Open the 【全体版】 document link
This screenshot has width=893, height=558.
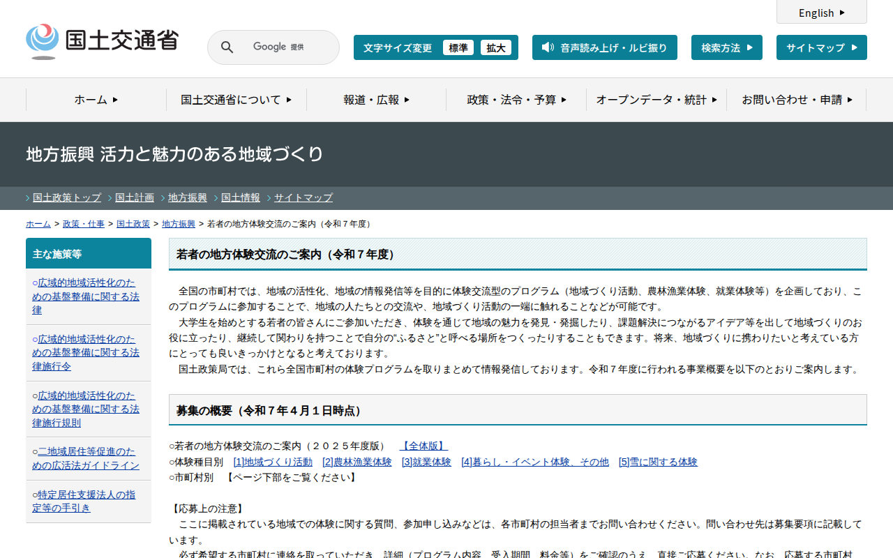point(423,446)
